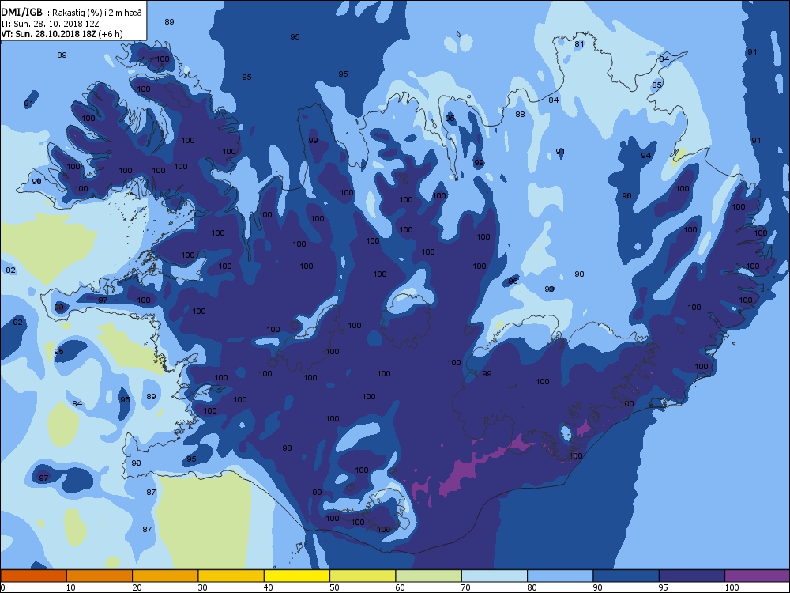Image resolution: width=790 pixels, height=593 pixels.
Task: Click the color scale tick label '10'
Action: pyautogui.click(x=70, y=587)
